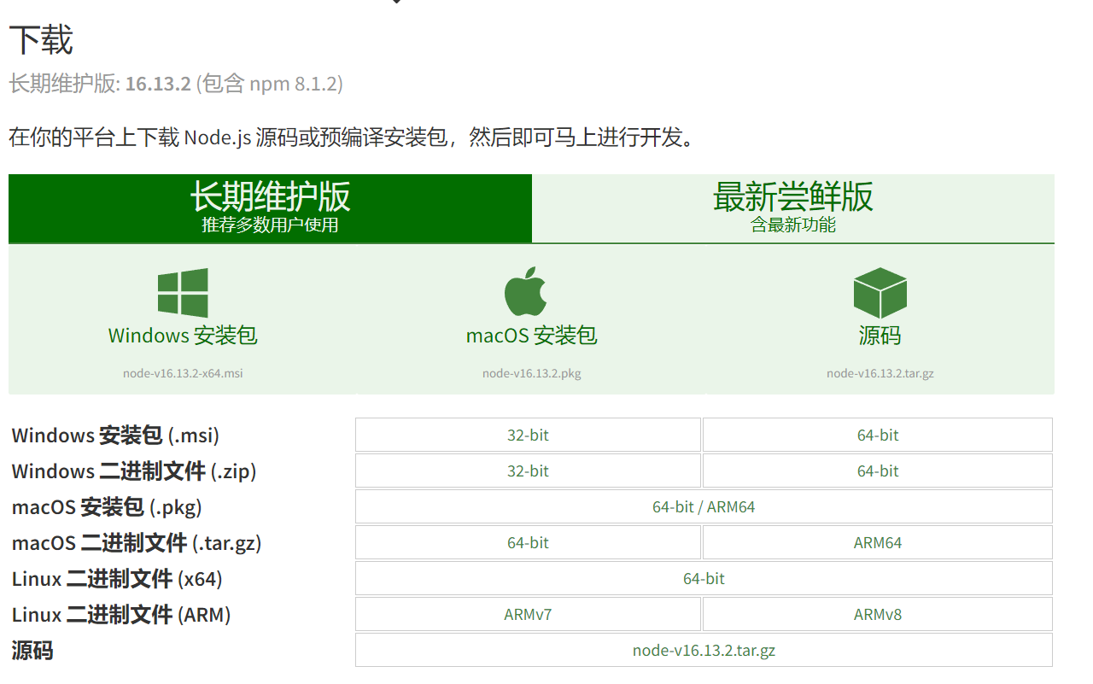The image size is (1093, 684).
Task: Download ARMv8 Linux binary
Action: [x=878, y=614]
